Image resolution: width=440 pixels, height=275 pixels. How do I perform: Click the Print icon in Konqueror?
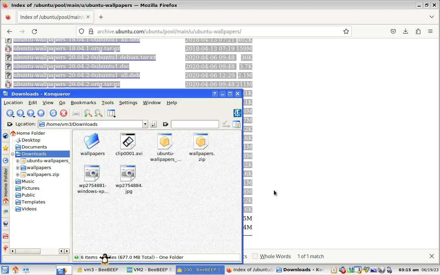pos(76,113)
